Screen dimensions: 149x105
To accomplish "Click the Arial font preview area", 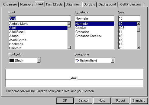I will pyautogui.click(x=74, y=78).
